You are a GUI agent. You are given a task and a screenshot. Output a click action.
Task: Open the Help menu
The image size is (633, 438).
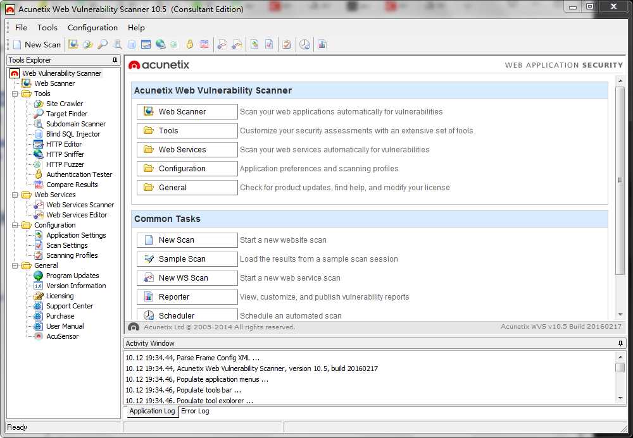click(x=136, y=27)
